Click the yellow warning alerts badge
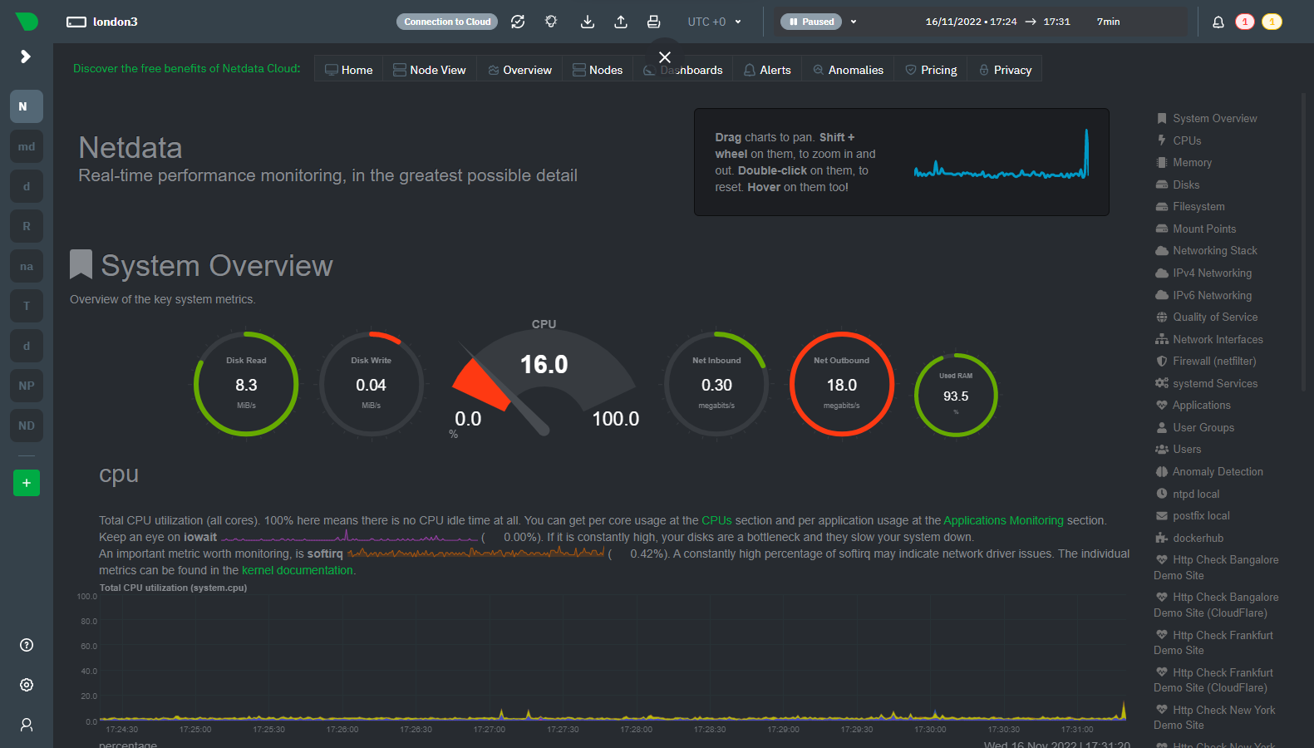1314x748 pixels. [x=1272, y=22]
